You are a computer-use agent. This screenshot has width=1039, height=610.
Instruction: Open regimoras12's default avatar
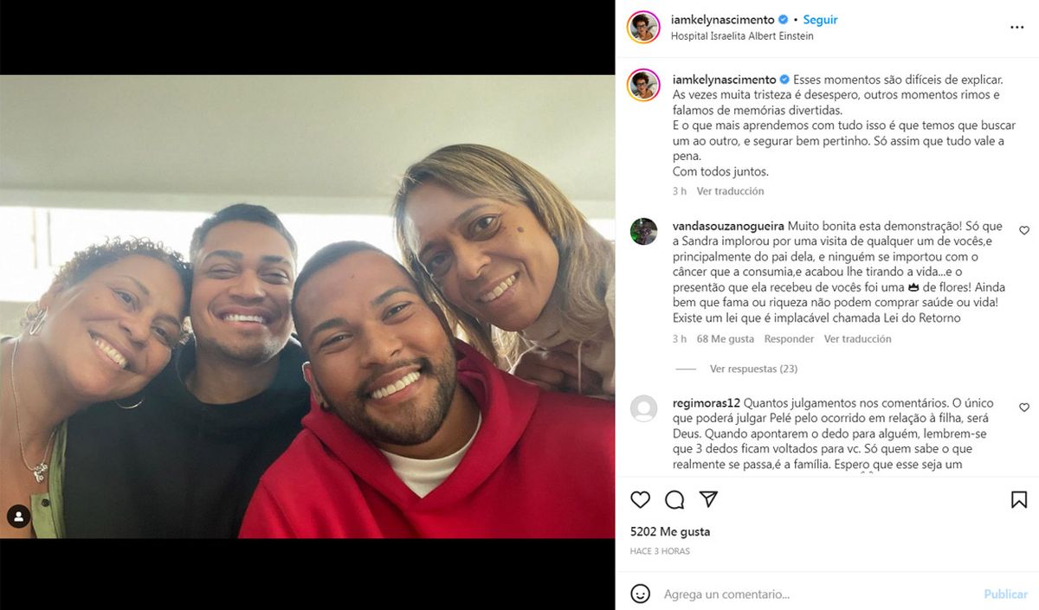643,408
